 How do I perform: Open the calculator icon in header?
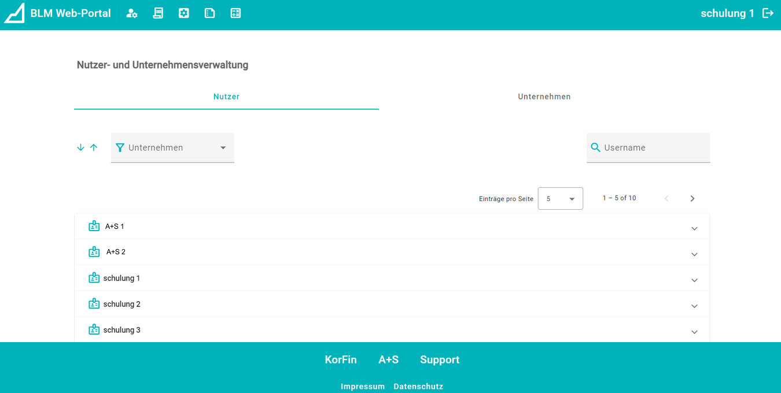(235, 13)
